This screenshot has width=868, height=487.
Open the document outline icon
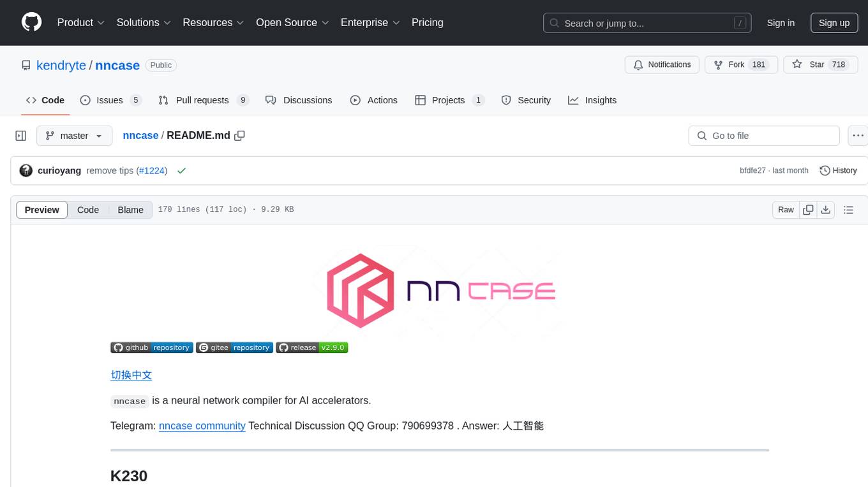tap(848, 210)
